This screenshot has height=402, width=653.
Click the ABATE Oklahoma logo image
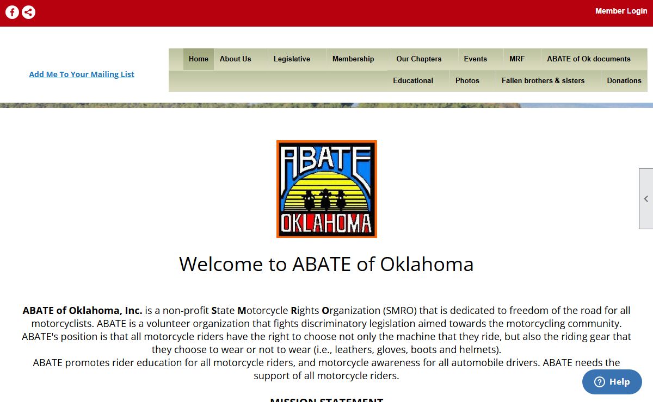[x=326, y=189]
